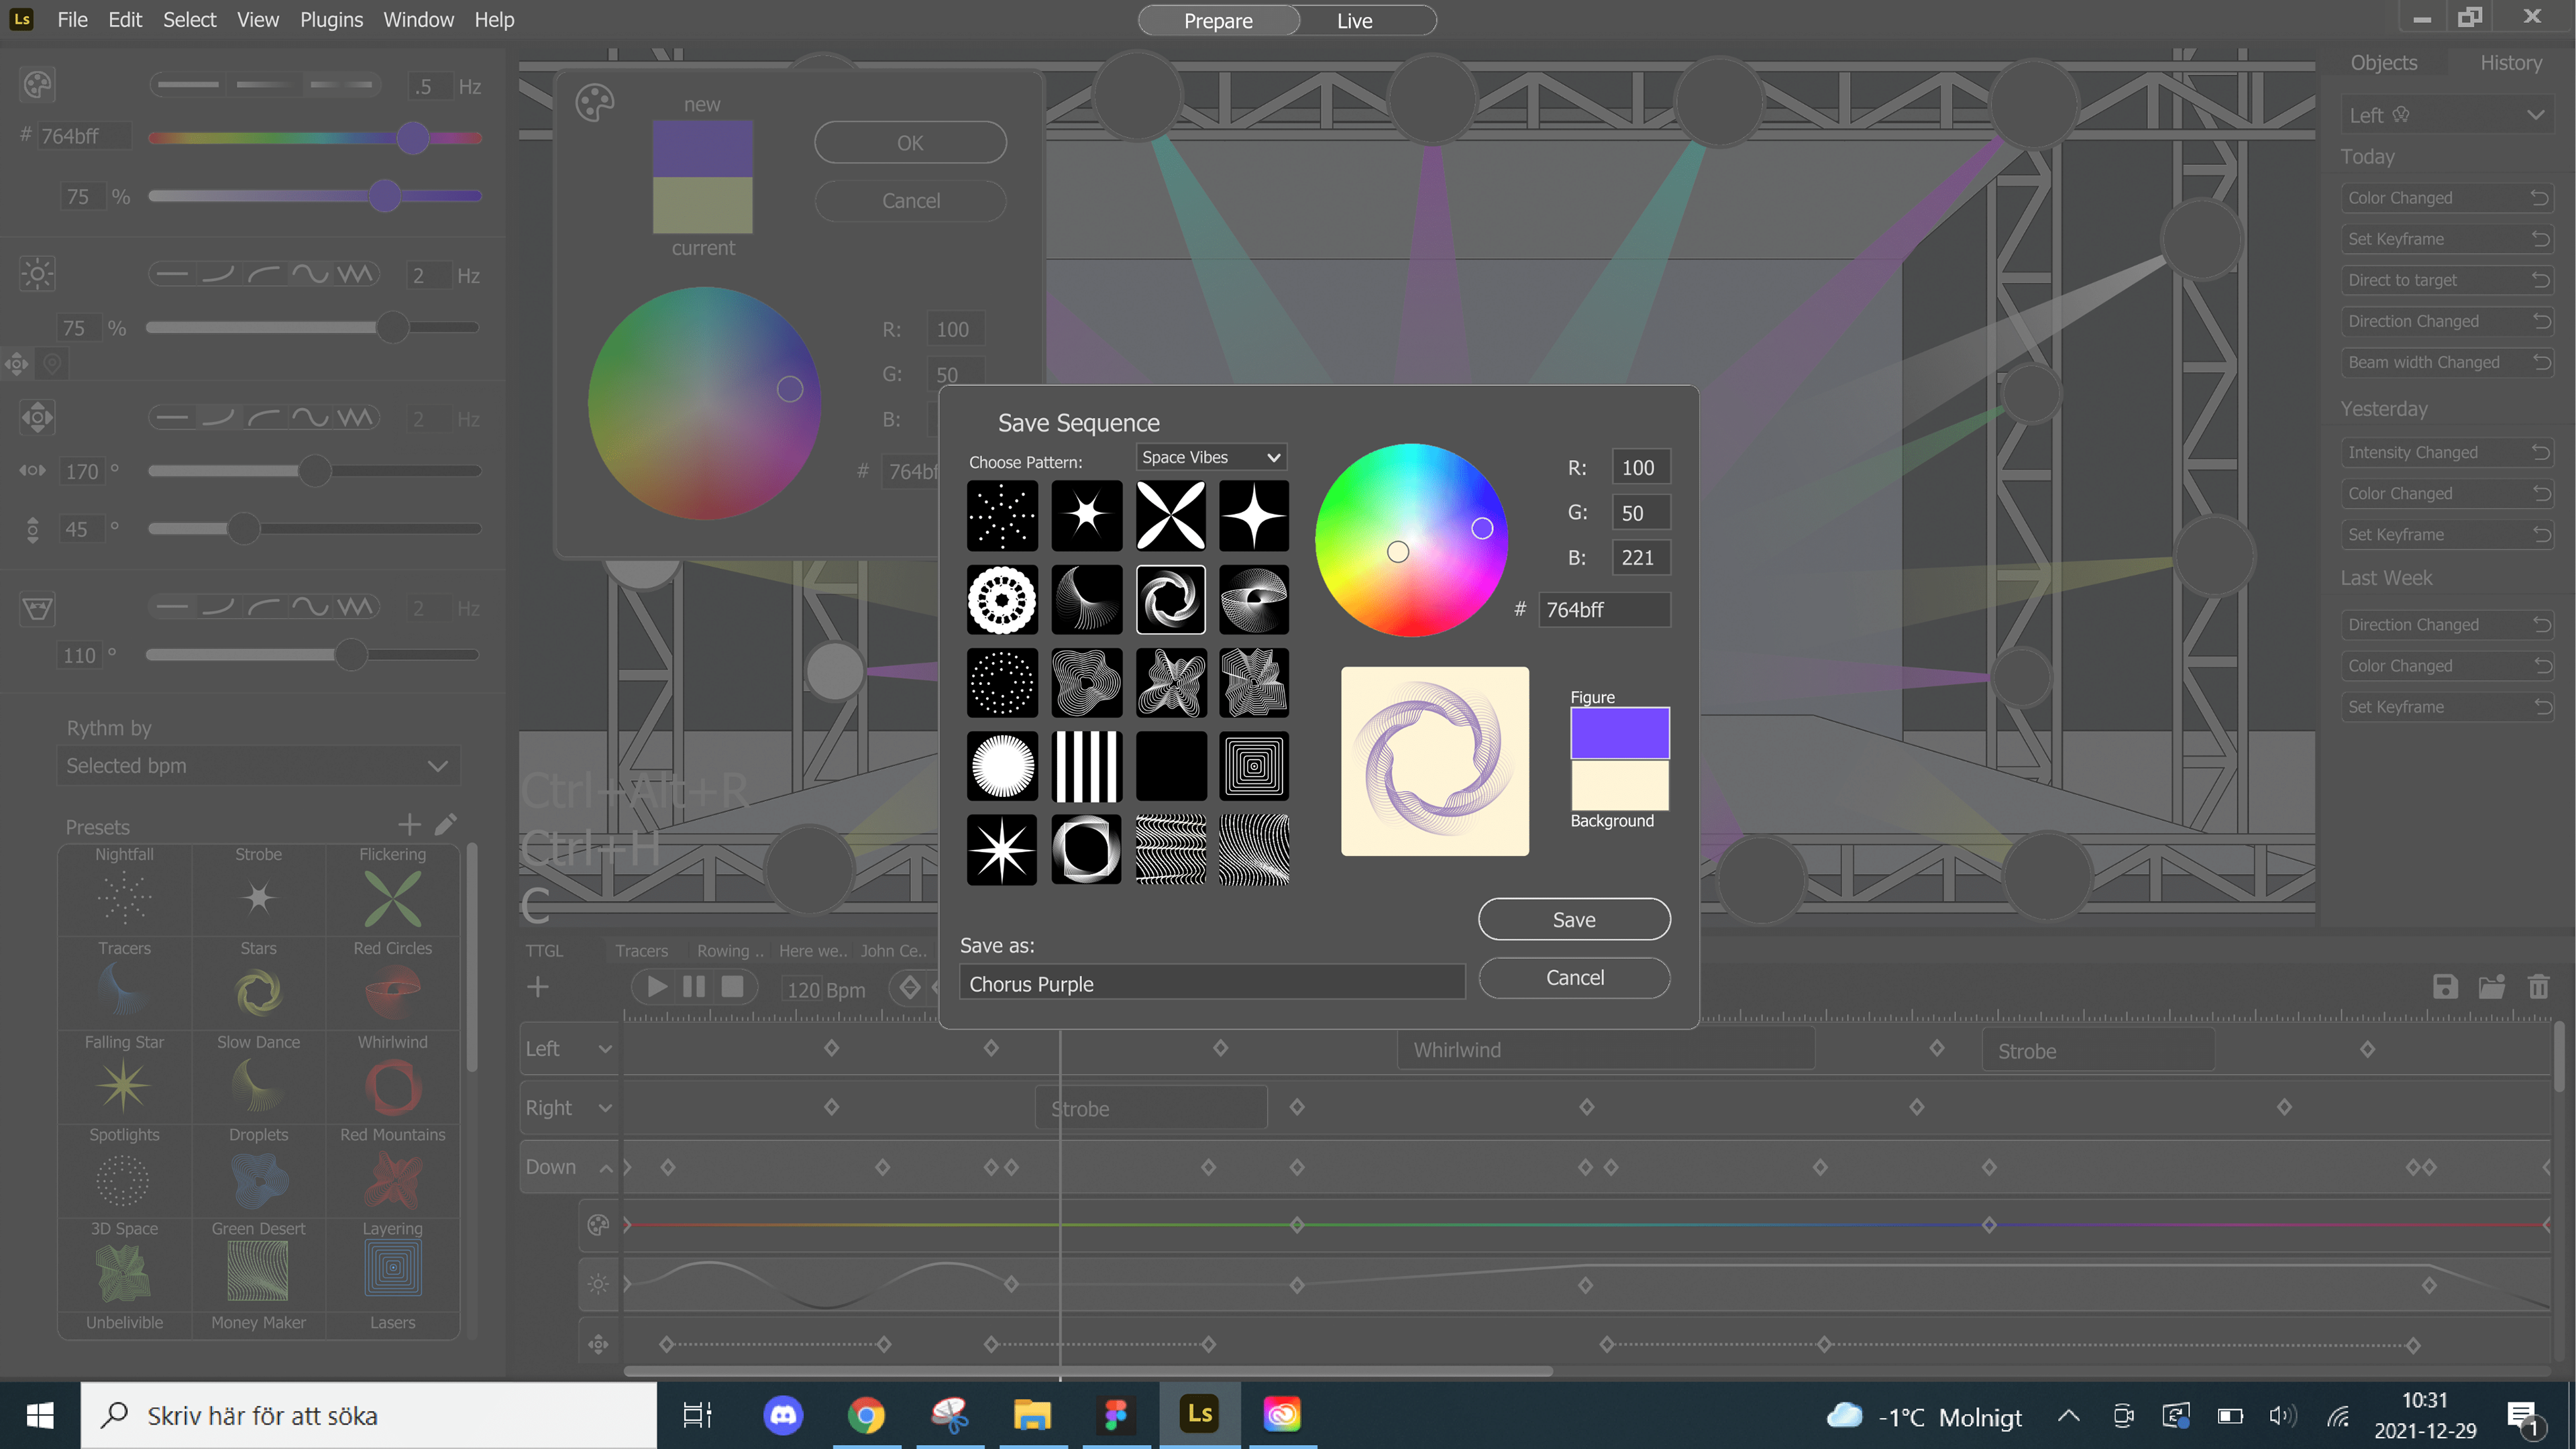Click the pan/tilt direction target icon

coord(37,417)
